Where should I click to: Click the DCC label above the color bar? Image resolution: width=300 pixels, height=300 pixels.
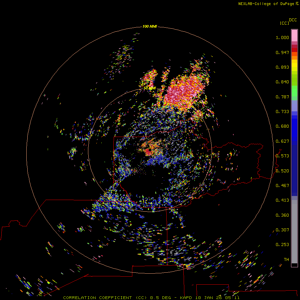click(293, 20)
